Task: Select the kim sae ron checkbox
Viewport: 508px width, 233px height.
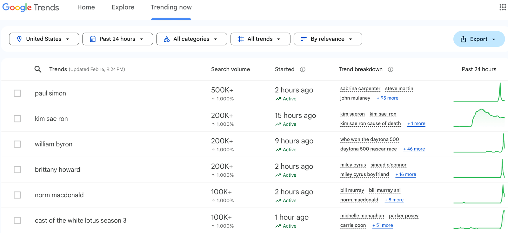Action: click(x=17, y=119)
